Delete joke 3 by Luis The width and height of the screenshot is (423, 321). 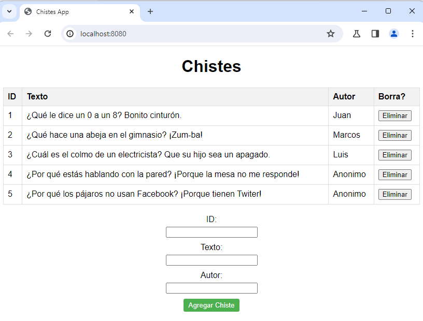(x=394, y=155)
